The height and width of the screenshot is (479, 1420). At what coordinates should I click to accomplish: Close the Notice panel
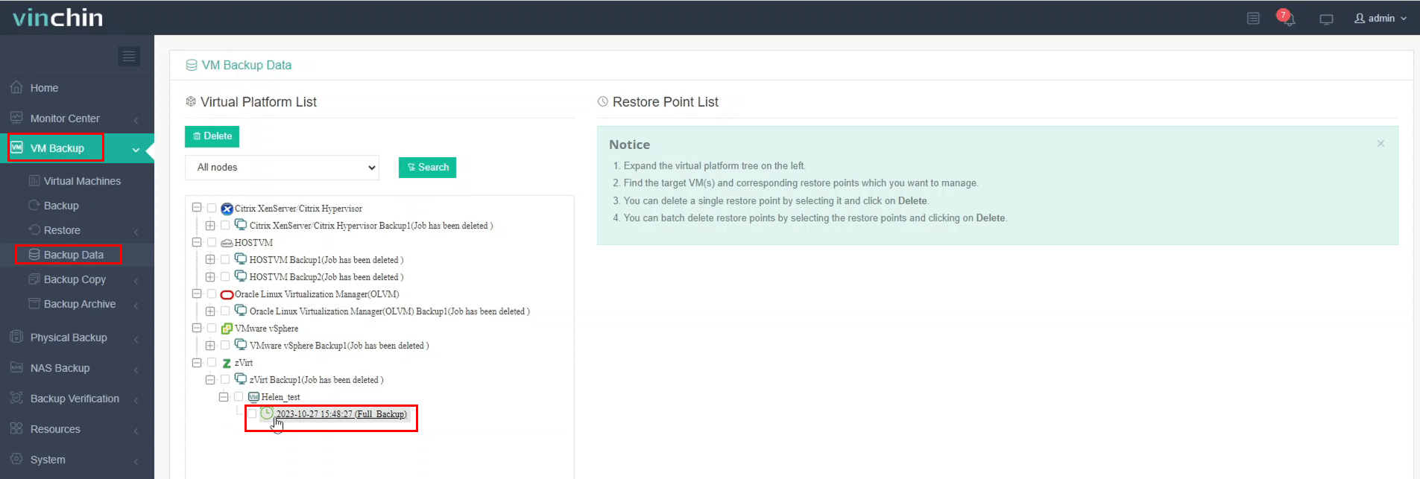[x=1380, y=144]
